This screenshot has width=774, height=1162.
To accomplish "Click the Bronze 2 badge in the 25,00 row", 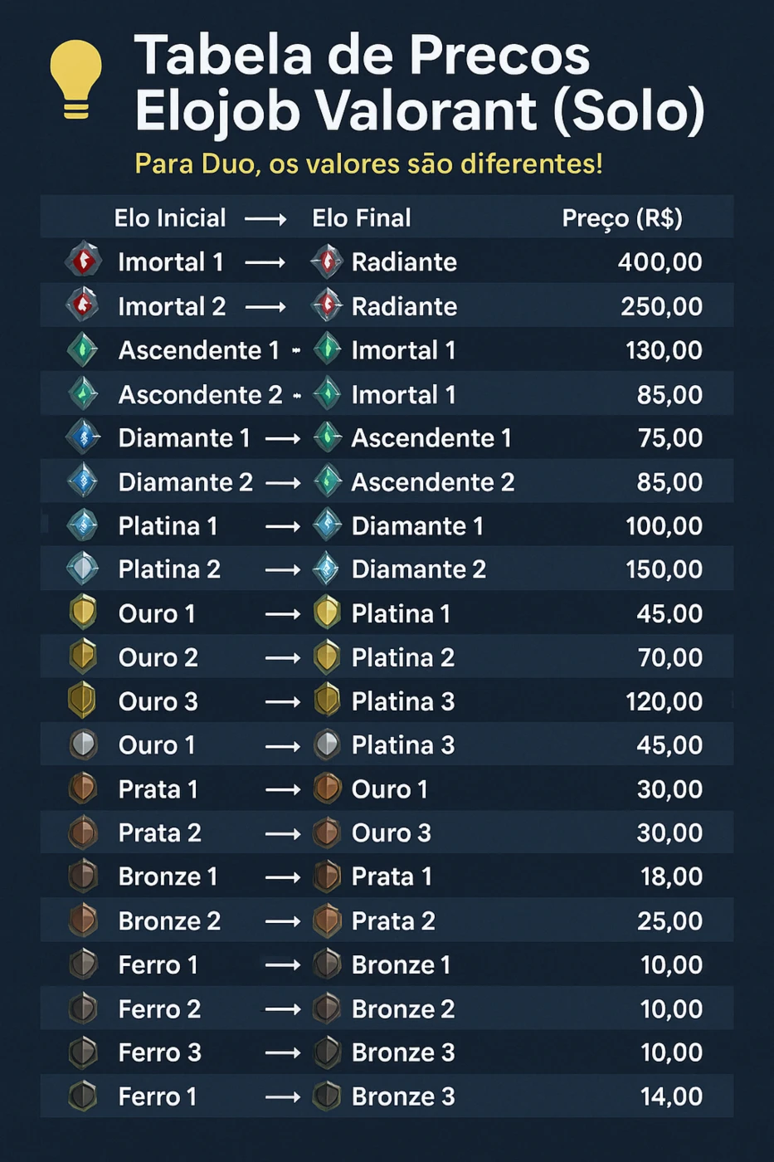I will pos(83,920).
